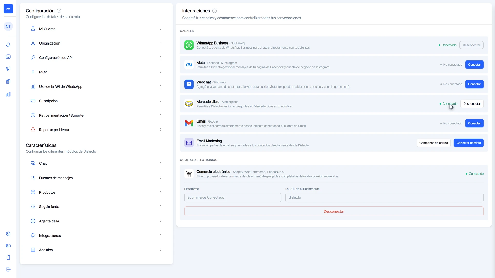The image size is (495, 278).
Task: Click help icon next to Integraciones
Action: click(214, 11)
